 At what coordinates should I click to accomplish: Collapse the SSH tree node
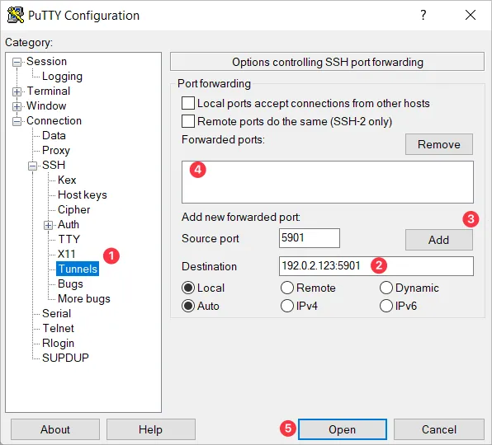[32, 166]
